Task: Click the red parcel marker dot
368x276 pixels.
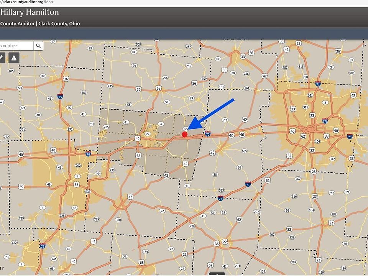Action: (x=185, y=135)
